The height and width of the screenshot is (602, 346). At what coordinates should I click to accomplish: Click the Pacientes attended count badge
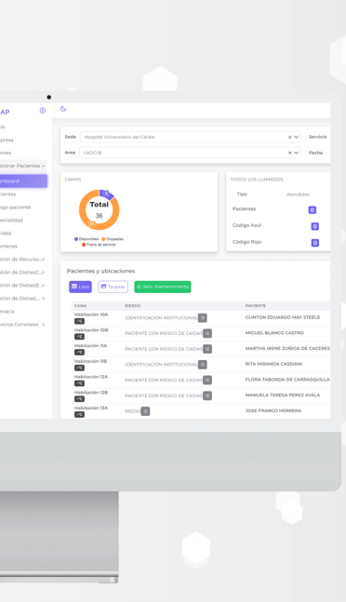pyautogui.click(x=313, y=210)
